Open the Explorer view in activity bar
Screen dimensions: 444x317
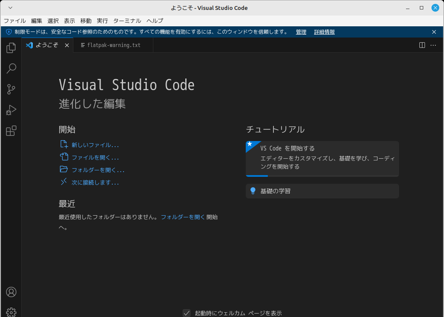11,48
